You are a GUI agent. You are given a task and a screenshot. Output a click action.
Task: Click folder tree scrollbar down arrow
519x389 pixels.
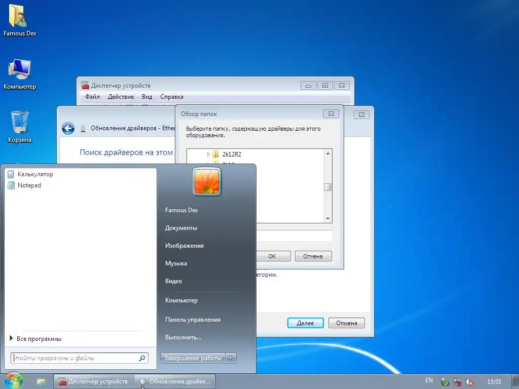coord(328,218)
